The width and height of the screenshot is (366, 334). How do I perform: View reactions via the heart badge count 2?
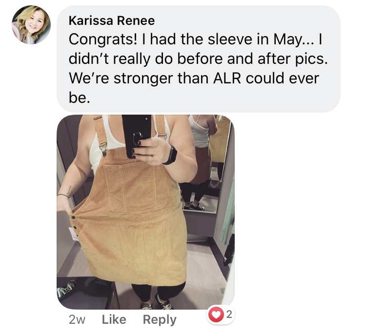221,315
